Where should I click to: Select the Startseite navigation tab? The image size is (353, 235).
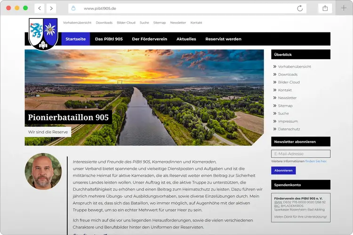pos(75,39)
